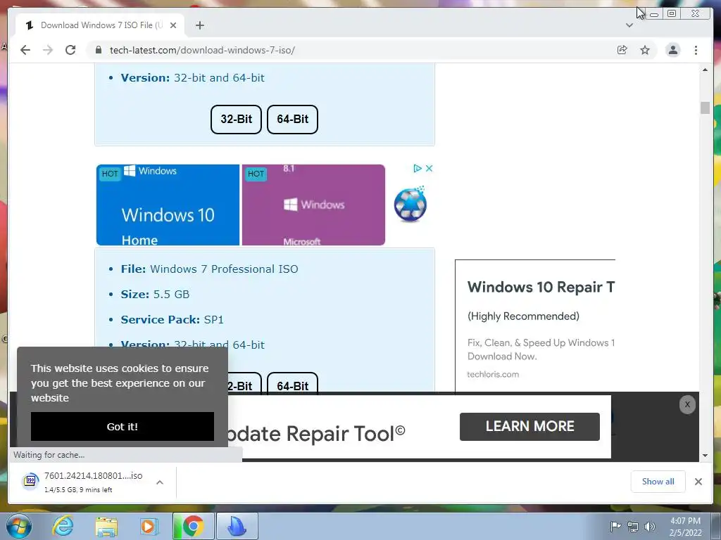
Task: Go back to the previous page
Action: [25, 50]
